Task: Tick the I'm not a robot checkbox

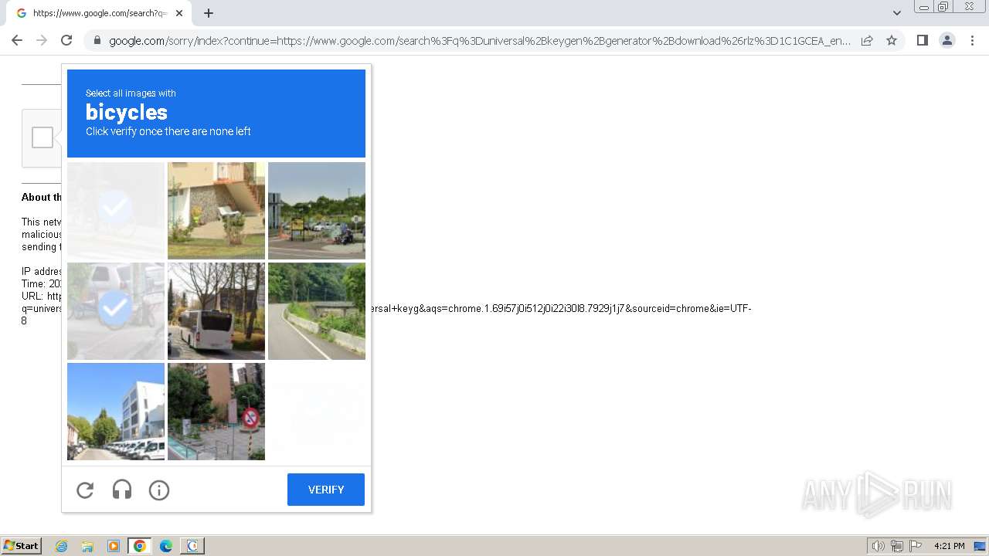Action: coord(42,137)
